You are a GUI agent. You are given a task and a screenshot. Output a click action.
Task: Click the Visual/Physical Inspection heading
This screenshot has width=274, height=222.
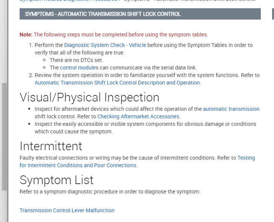[x=89, y=97]
